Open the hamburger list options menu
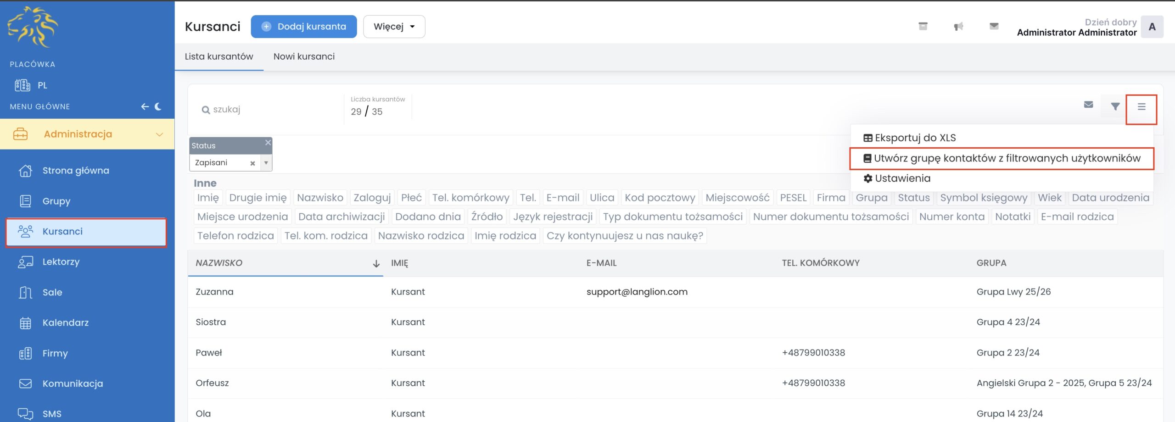Viewport: 1175px width, 422px height. click(1141, 107)
